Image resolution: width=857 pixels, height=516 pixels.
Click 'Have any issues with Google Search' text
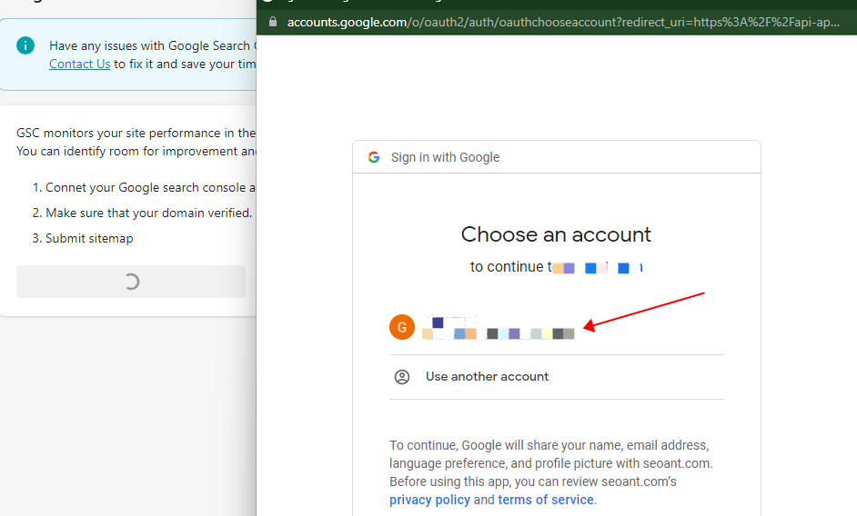tap(153, 45)
